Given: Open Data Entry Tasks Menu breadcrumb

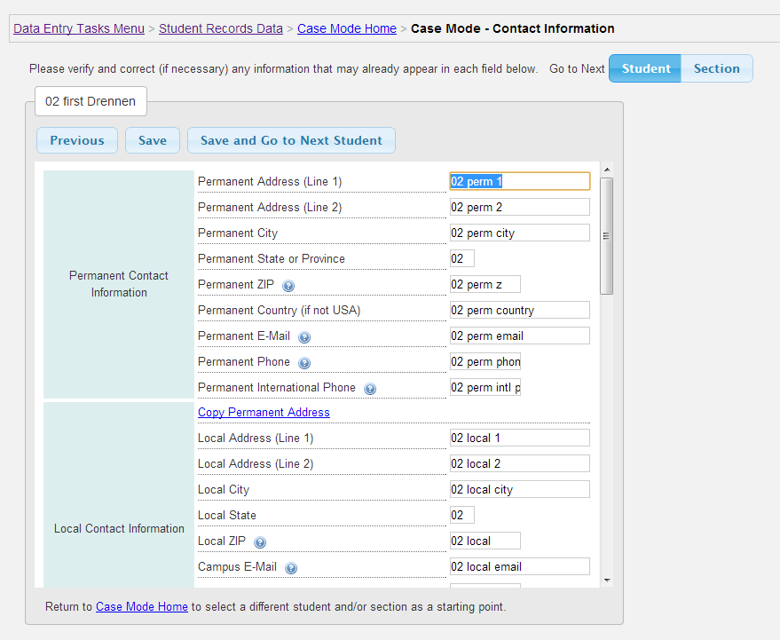Looking at the screenshot, I should [79, 28].
